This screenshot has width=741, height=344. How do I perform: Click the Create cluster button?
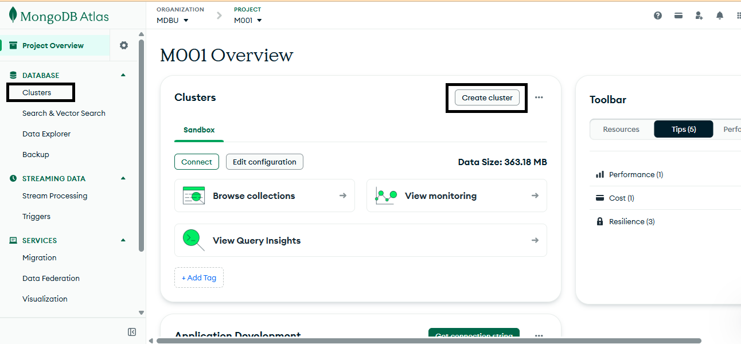[x=487, y=97]
